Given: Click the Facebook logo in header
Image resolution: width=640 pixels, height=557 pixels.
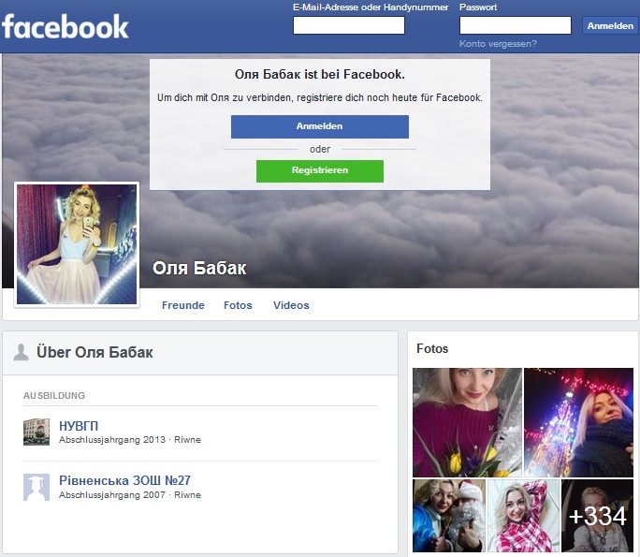Looking at the screenshot, I should (65, 26).
